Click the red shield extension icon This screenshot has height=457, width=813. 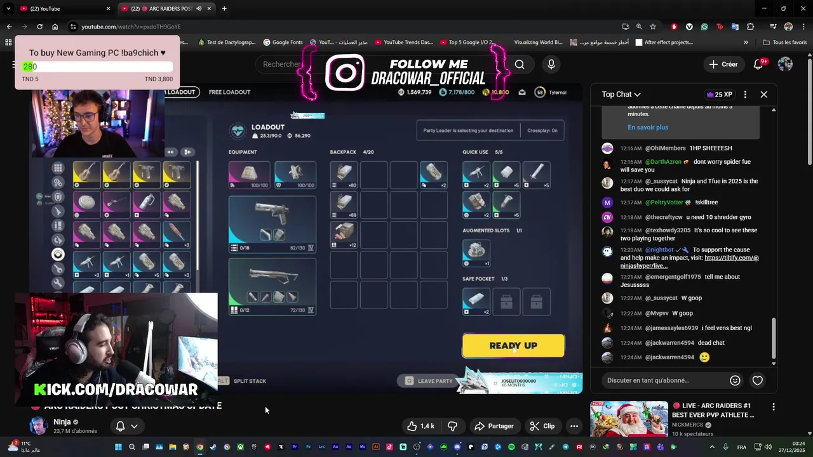(x=674, y=27)
